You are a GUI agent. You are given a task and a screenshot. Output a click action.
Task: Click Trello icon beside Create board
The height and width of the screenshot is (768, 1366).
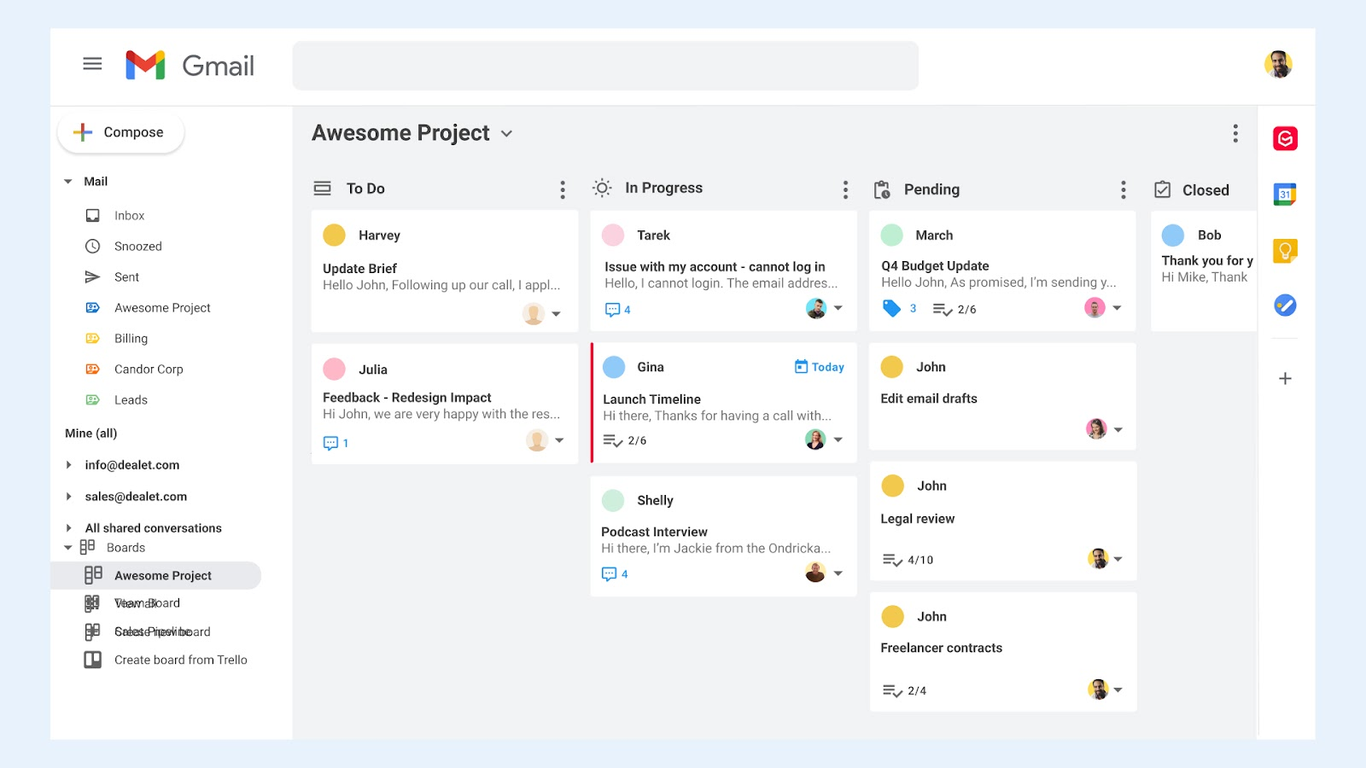pyautogui.click(x=92, y=660)
